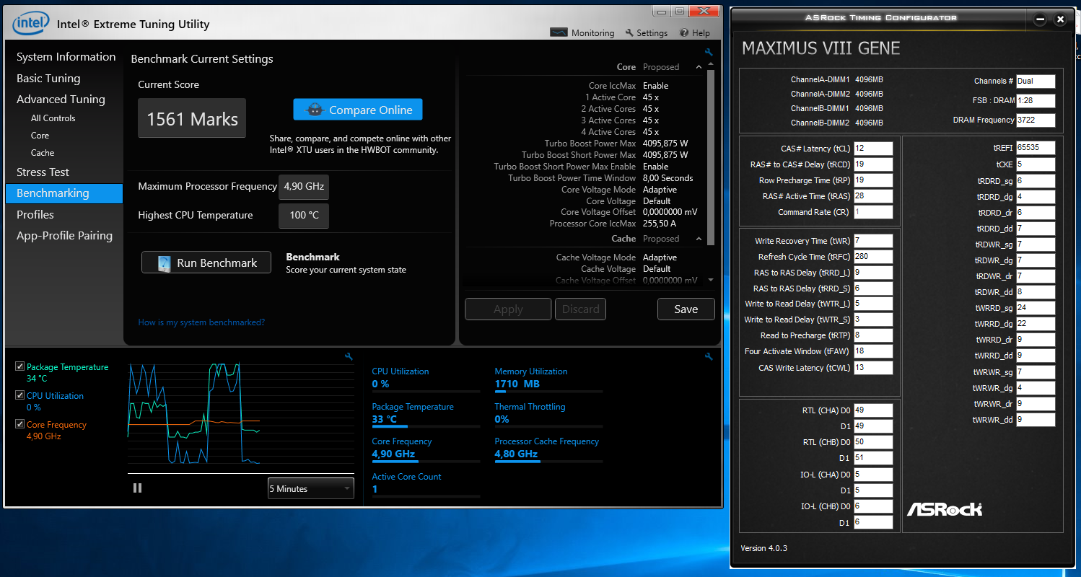
Task: Select Cache under Advanced Tuning
Action: pyautogui.click(x=42, y=153)
